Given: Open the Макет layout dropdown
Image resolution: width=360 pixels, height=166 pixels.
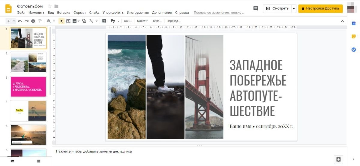Looking at the screenshot, I should (142, 21).
